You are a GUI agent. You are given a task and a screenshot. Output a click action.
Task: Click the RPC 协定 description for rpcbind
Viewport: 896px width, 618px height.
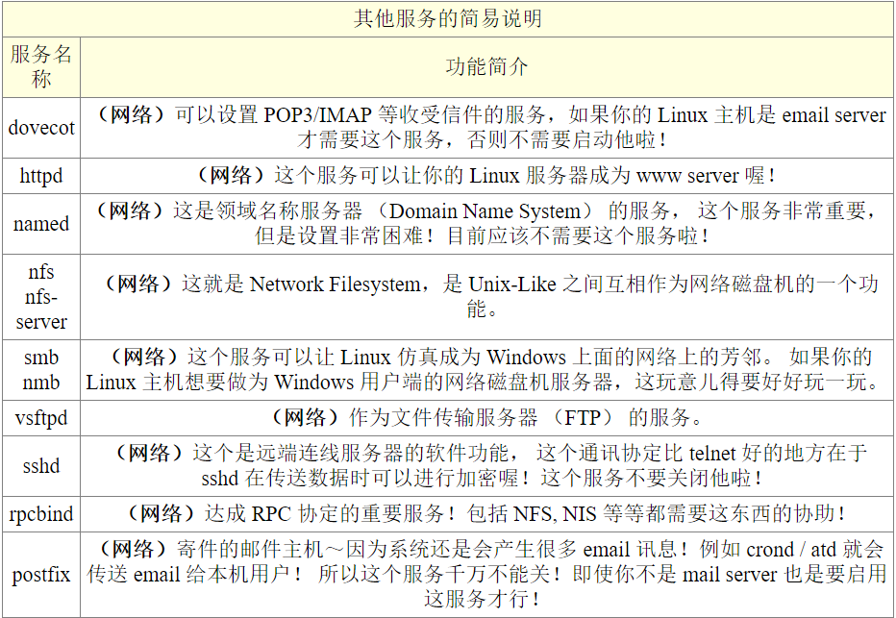(x=486, y=514)
